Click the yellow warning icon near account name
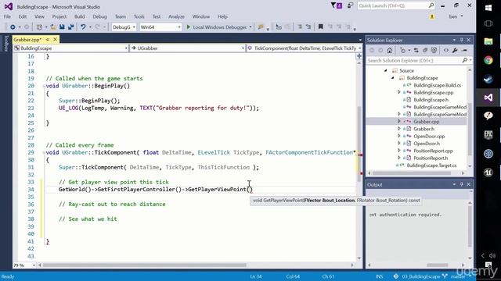501x281 pixels. [x=432, y=16]
